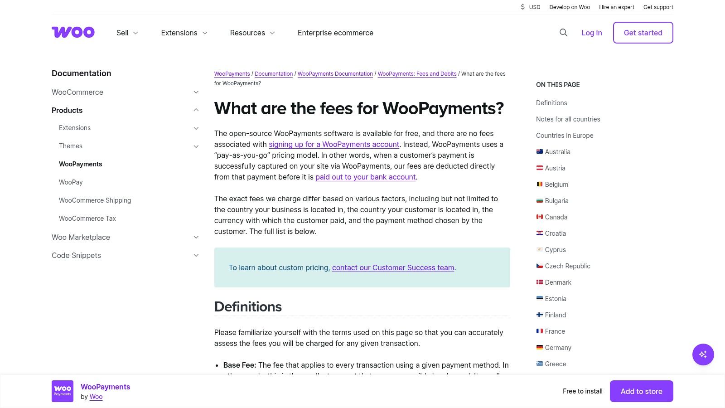Click the Bulgaria flag icon
This screenshot has width=725, height=408.
(x=539, y=201)
